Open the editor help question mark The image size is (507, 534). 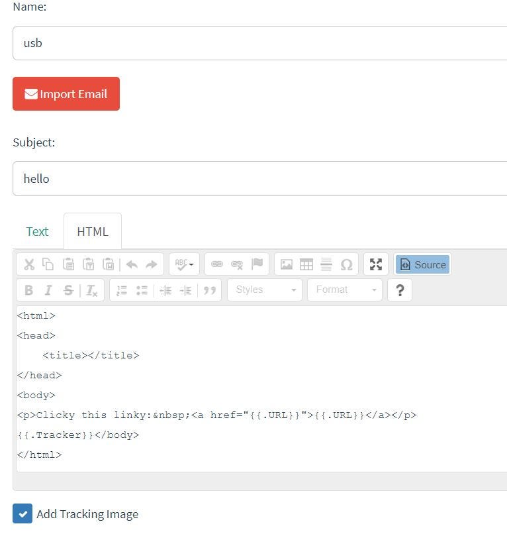click(x=400, y=290)
